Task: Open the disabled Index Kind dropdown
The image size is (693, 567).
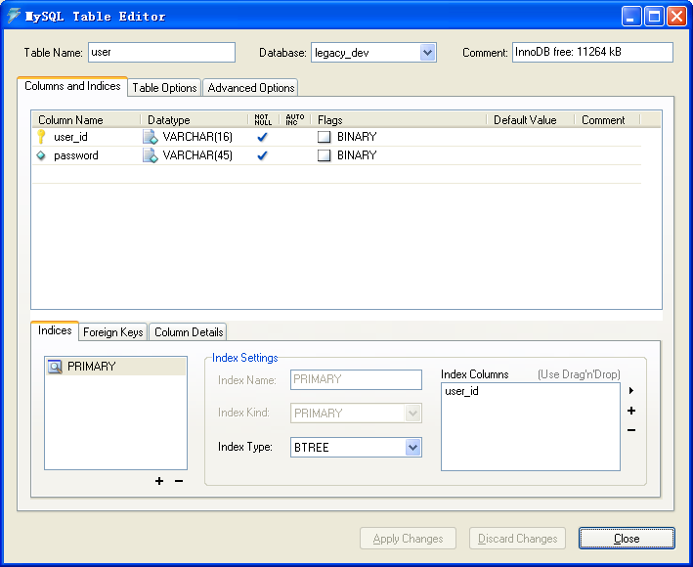Action: click(412, 414)
